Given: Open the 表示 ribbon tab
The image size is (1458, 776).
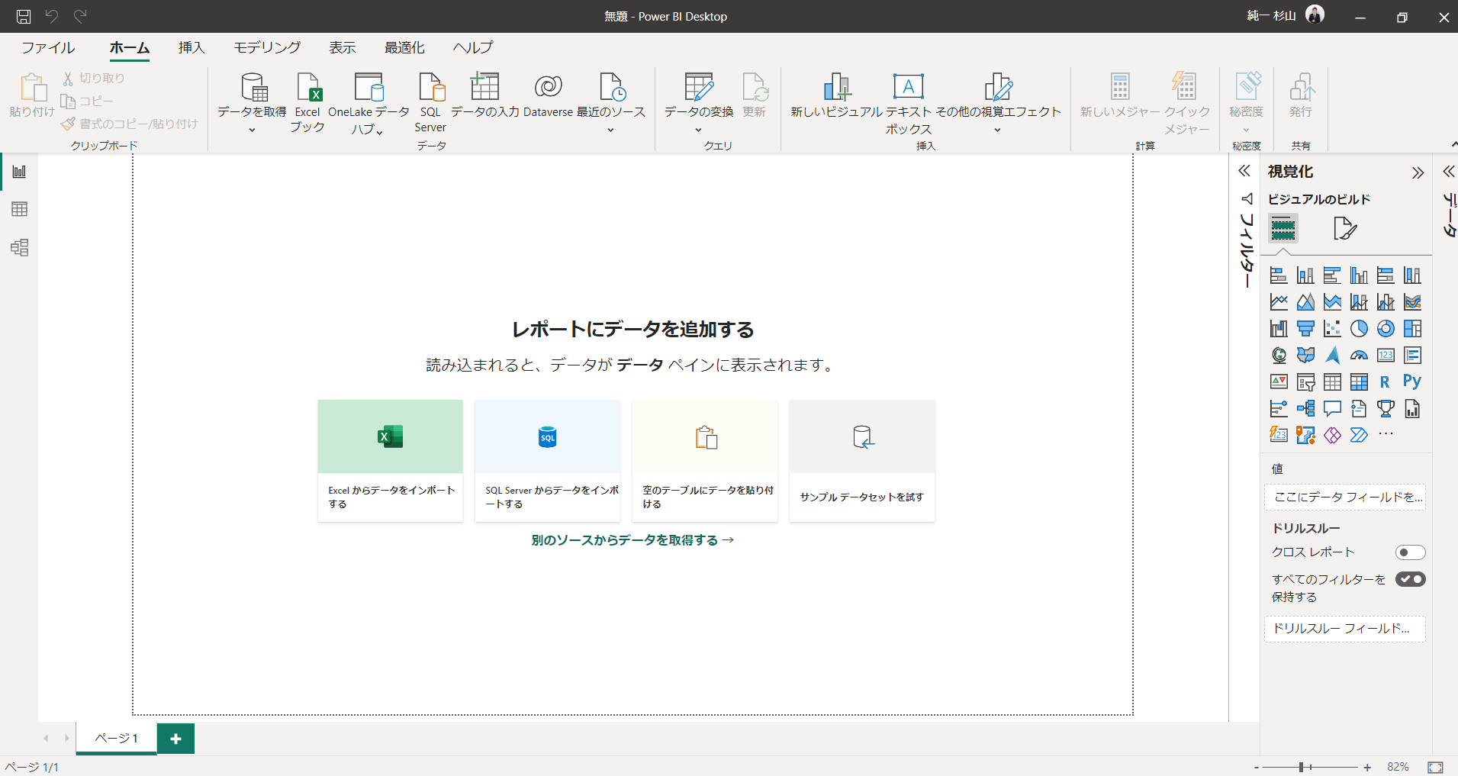Looking at the screenshot, I should [343, 47].
